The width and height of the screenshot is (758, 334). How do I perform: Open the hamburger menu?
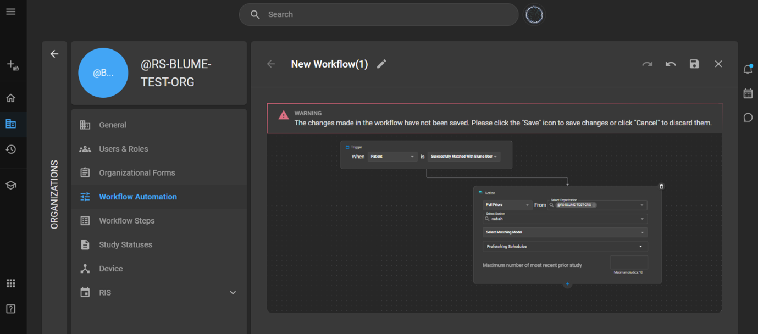coord(11,12)
